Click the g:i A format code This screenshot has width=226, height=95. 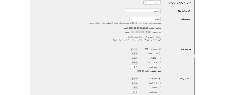point(135,83)
